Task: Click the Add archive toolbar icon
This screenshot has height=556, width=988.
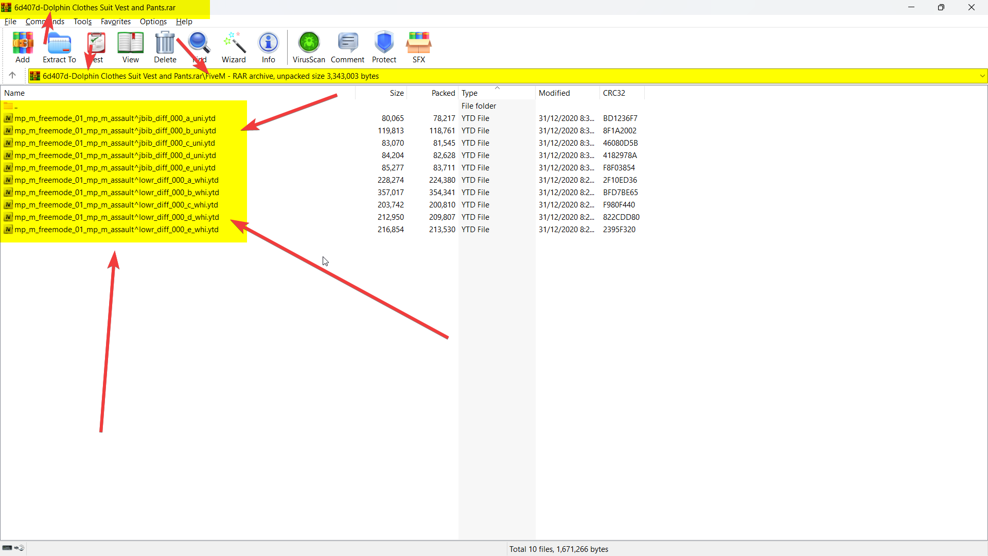Action: pos(23,47)
